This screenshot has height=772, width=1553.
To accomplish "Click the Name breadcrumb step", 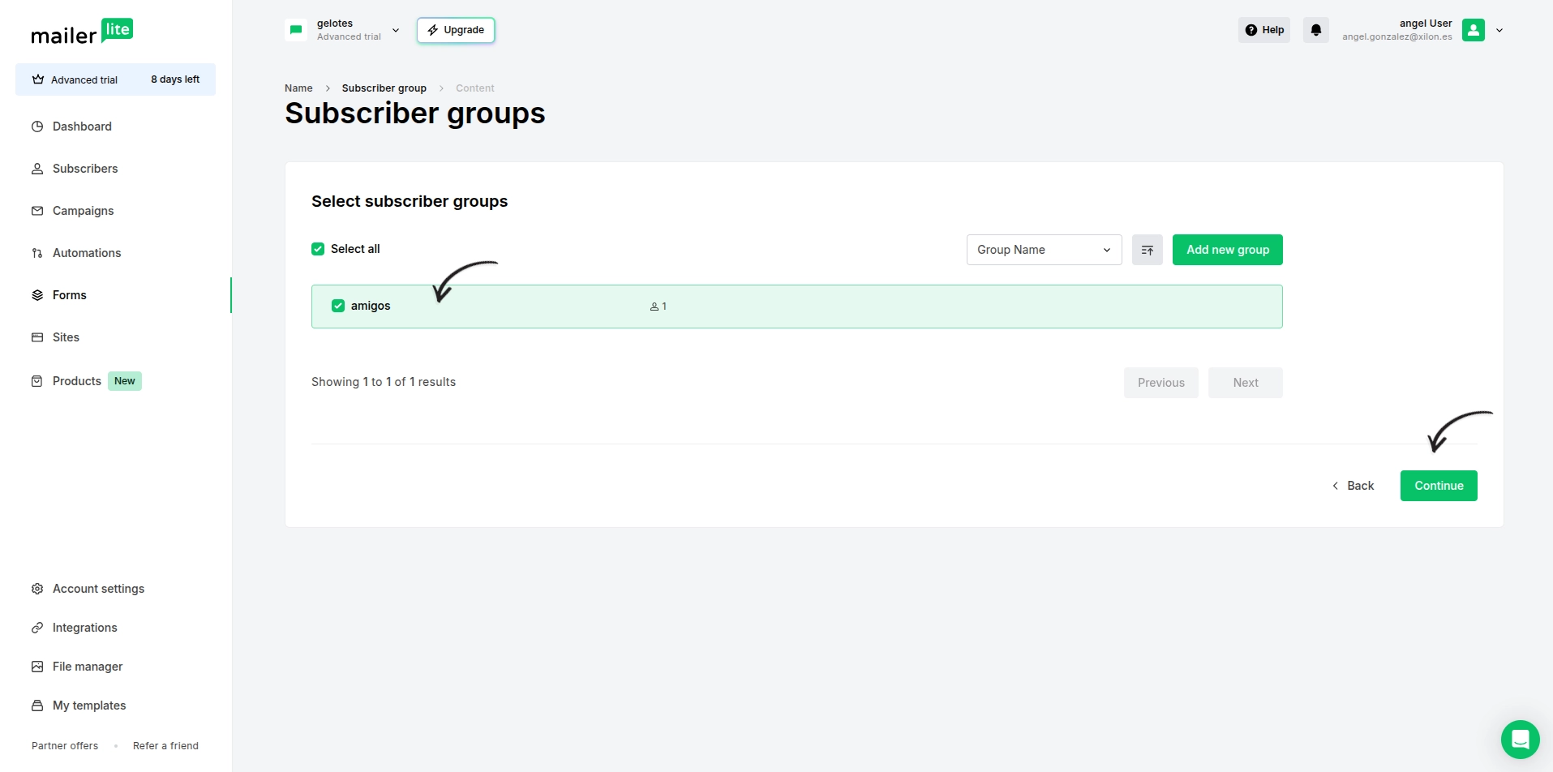I will pos(298,88).
